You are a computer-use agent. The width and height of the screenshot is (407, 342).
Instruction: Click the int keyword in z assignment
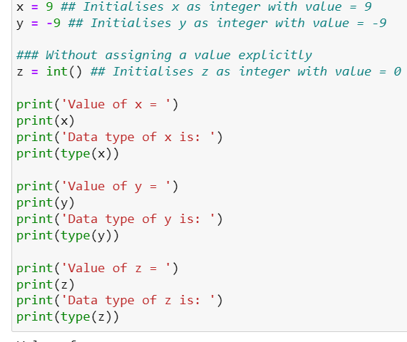pyautogui.click(x=57, y=72)
